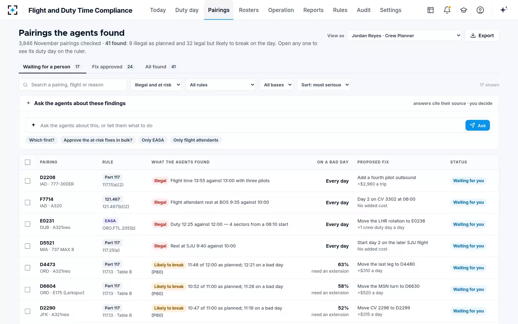The width and height of the screenshot is (518, 324).
Task: Open the notifications bell
Action: tap(447, 10)
